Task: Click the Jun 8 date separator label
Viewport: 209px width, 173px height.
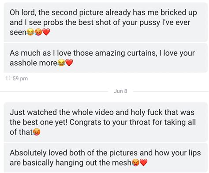Action: (x=120, y=91)
